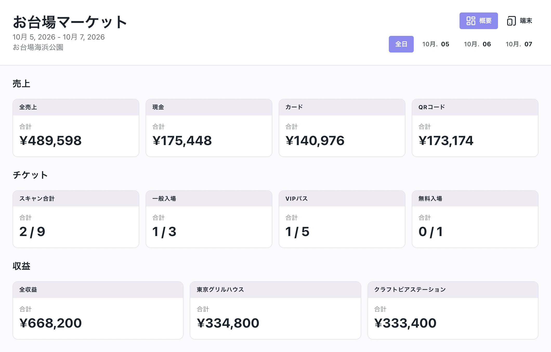Viewport: 551px width, 352px height.
Task: Click the 0 / 1 free admission count
Action: point(431,232)
